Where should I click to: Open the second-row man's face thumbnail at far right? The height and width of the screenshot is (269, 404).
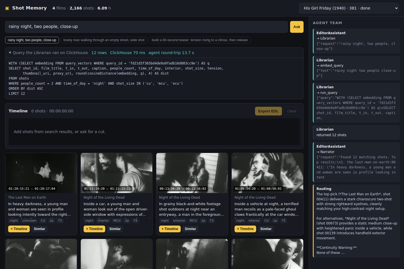[268, 254]
